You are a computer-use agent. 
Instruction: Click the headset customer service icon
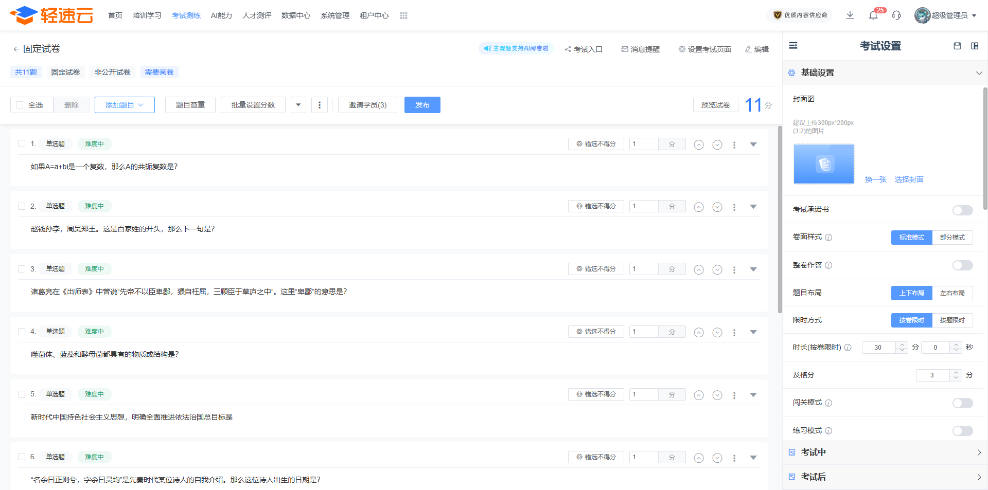pos(896,15)
